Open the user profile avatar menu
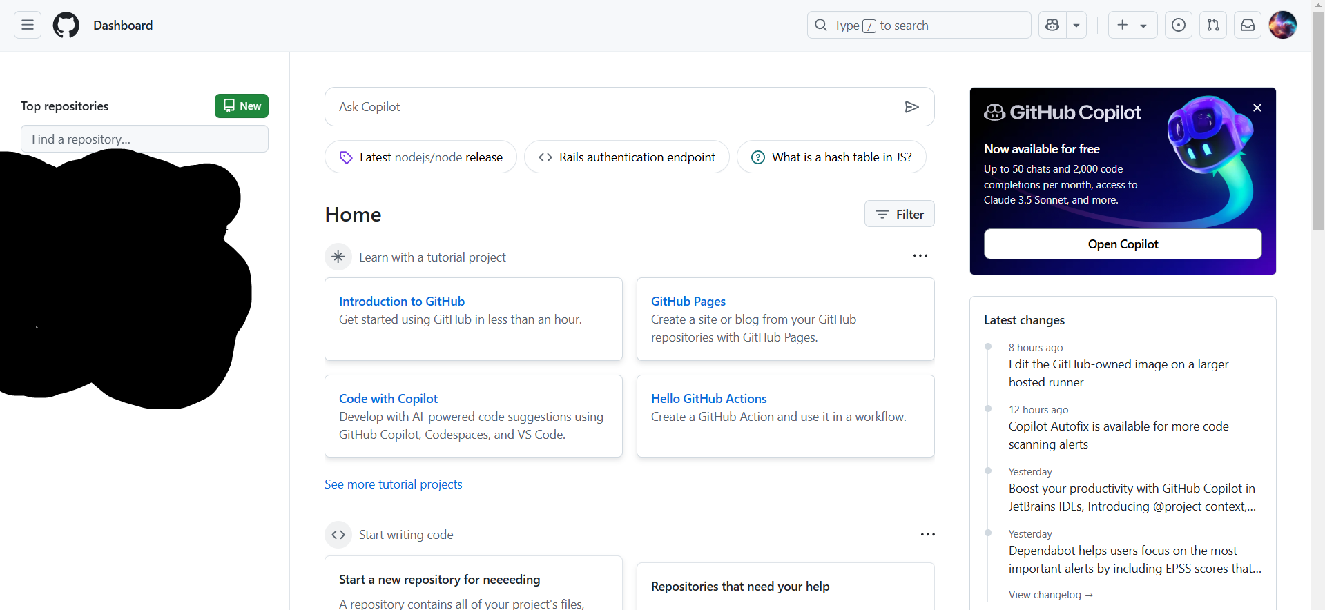The width and height of the screenshot is (1325, 610). [x=1283, y=25]
